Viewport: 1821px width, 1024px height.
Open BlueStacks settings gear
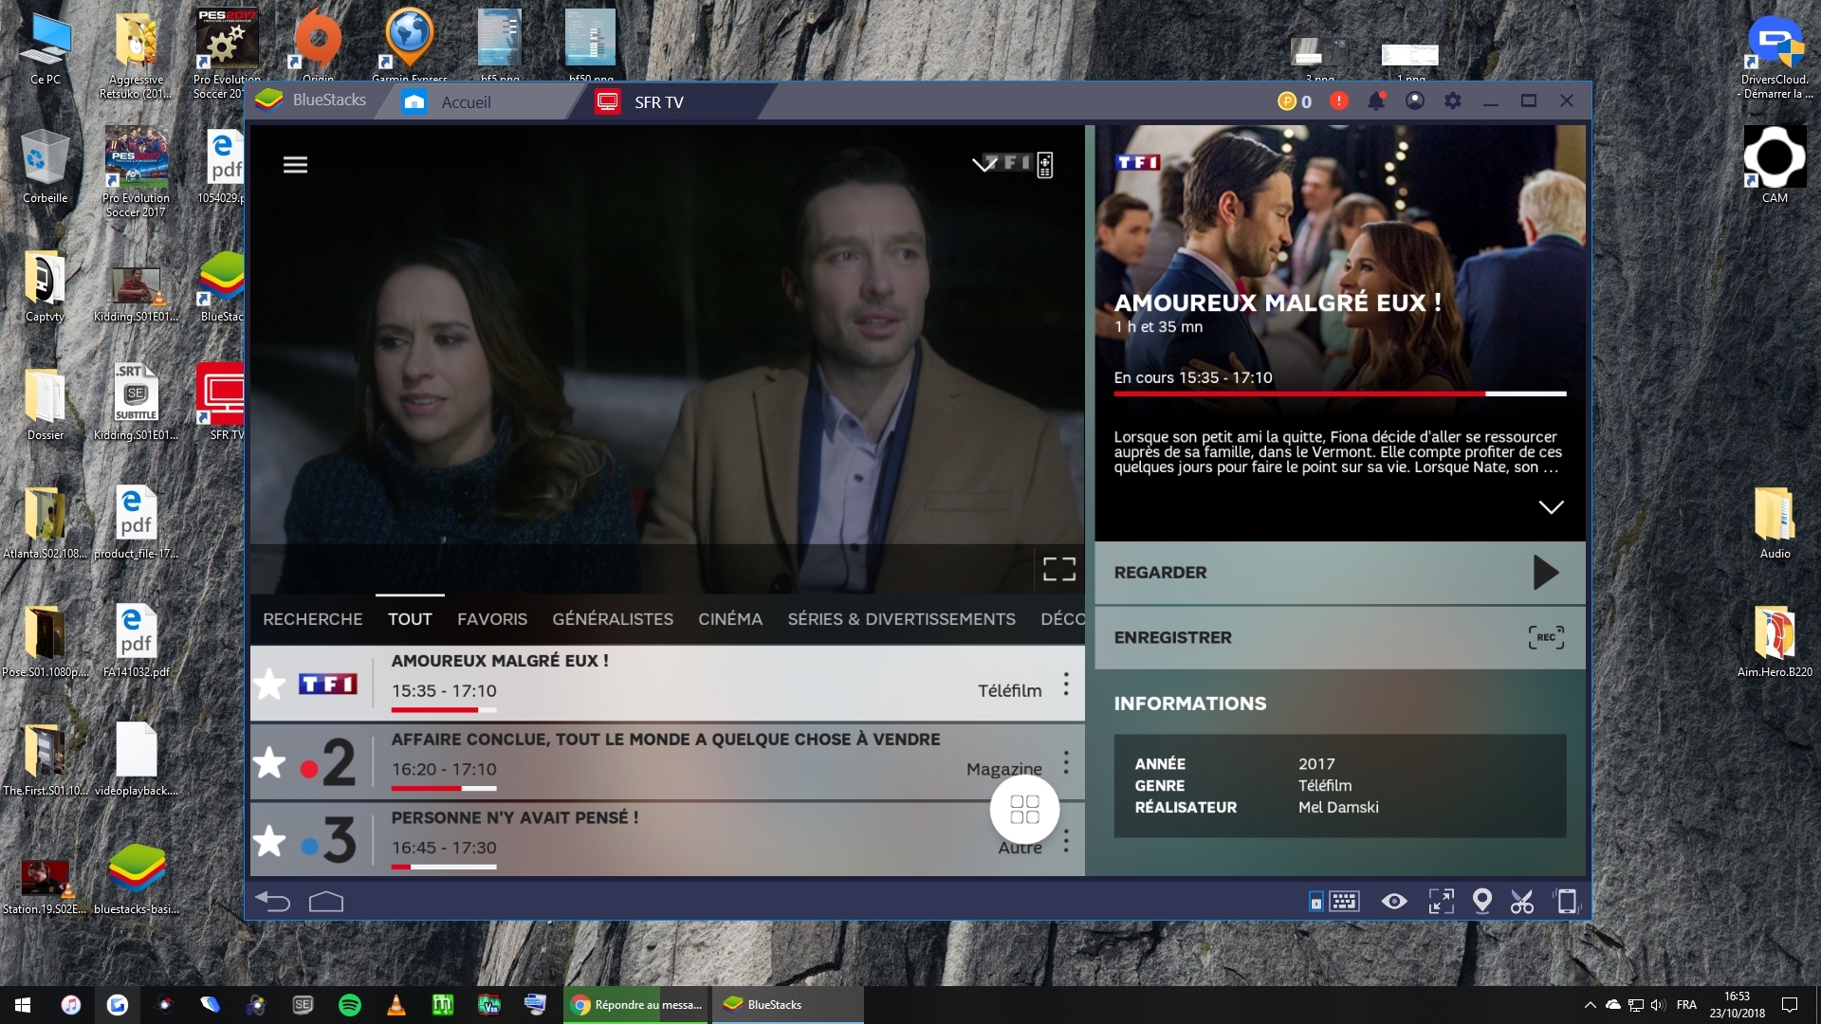point(1452,101)
